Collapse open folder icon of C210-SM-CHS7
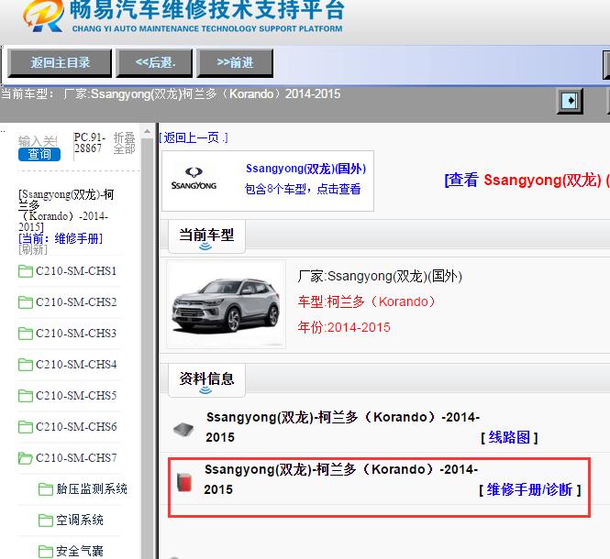The width and height of the screenshot is (610, 559). tap(26, 458)
